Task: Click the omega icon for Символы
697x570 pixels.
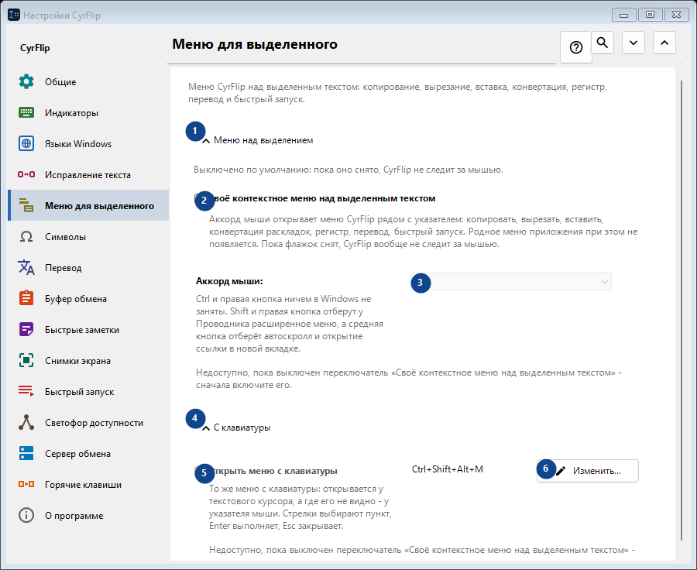Action: pyautogui.click(x=26, y=237)
